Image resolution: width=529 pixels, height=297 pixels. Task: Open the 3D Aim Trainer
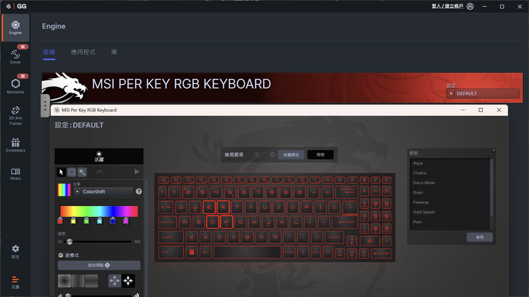click(16, 115)
